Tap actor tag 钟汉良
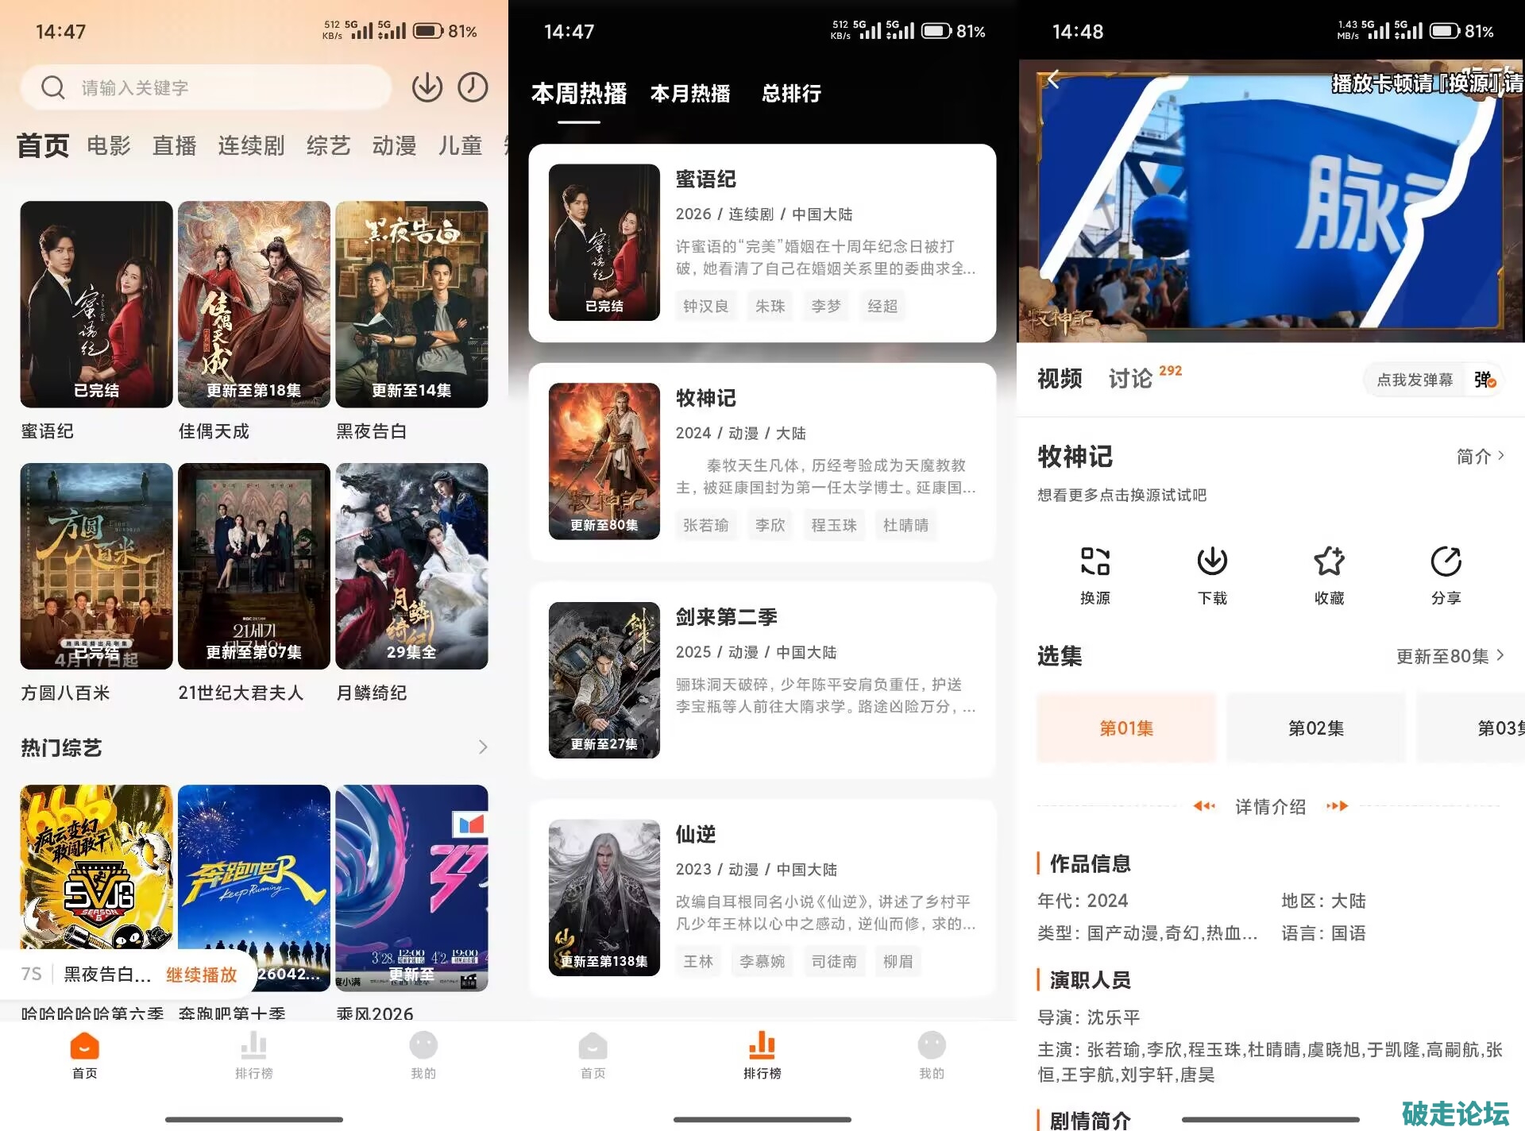The height and width of the screenshot is (1131, 1525). click(705, 306)
